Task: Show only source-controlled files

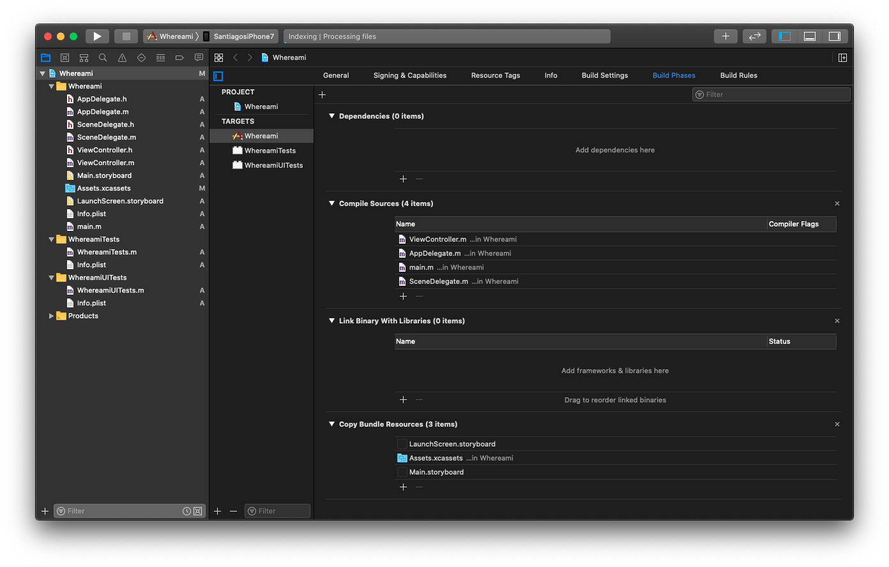Action: coord(198,511)
